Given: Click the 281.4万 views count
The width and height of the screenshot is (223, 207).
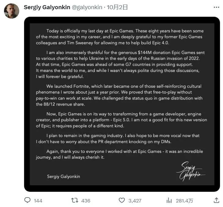Looking at the screenshot, I should [x=184, y=201].
